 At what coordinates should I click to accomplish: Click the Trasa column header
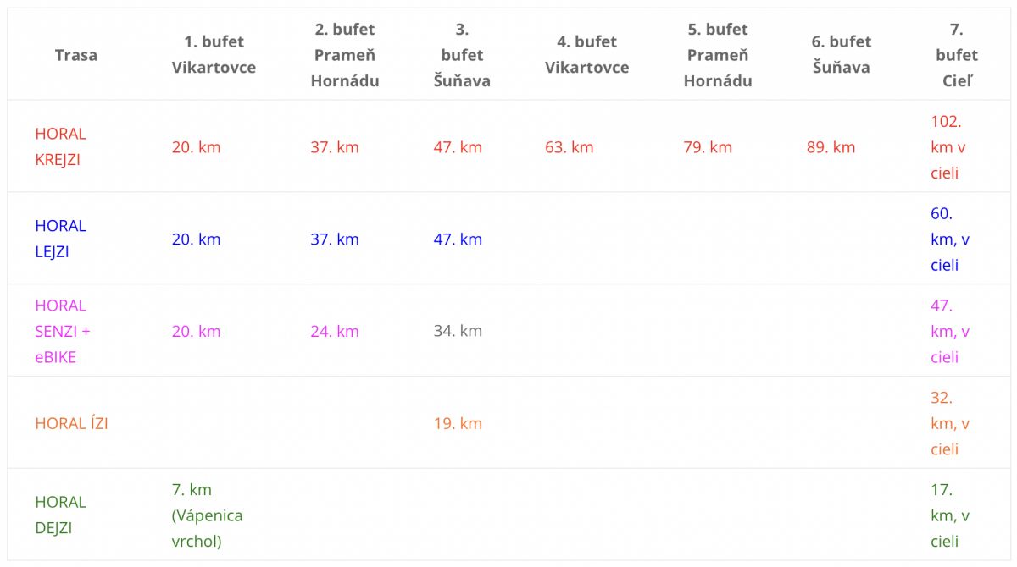tap(76, 55)
